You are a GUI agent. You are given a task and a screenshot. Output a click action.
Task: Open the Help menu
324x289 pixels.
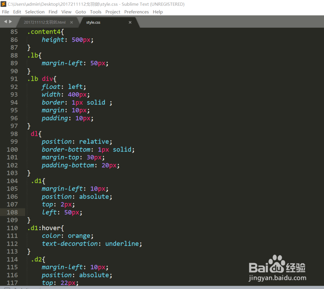click(158, 12)
